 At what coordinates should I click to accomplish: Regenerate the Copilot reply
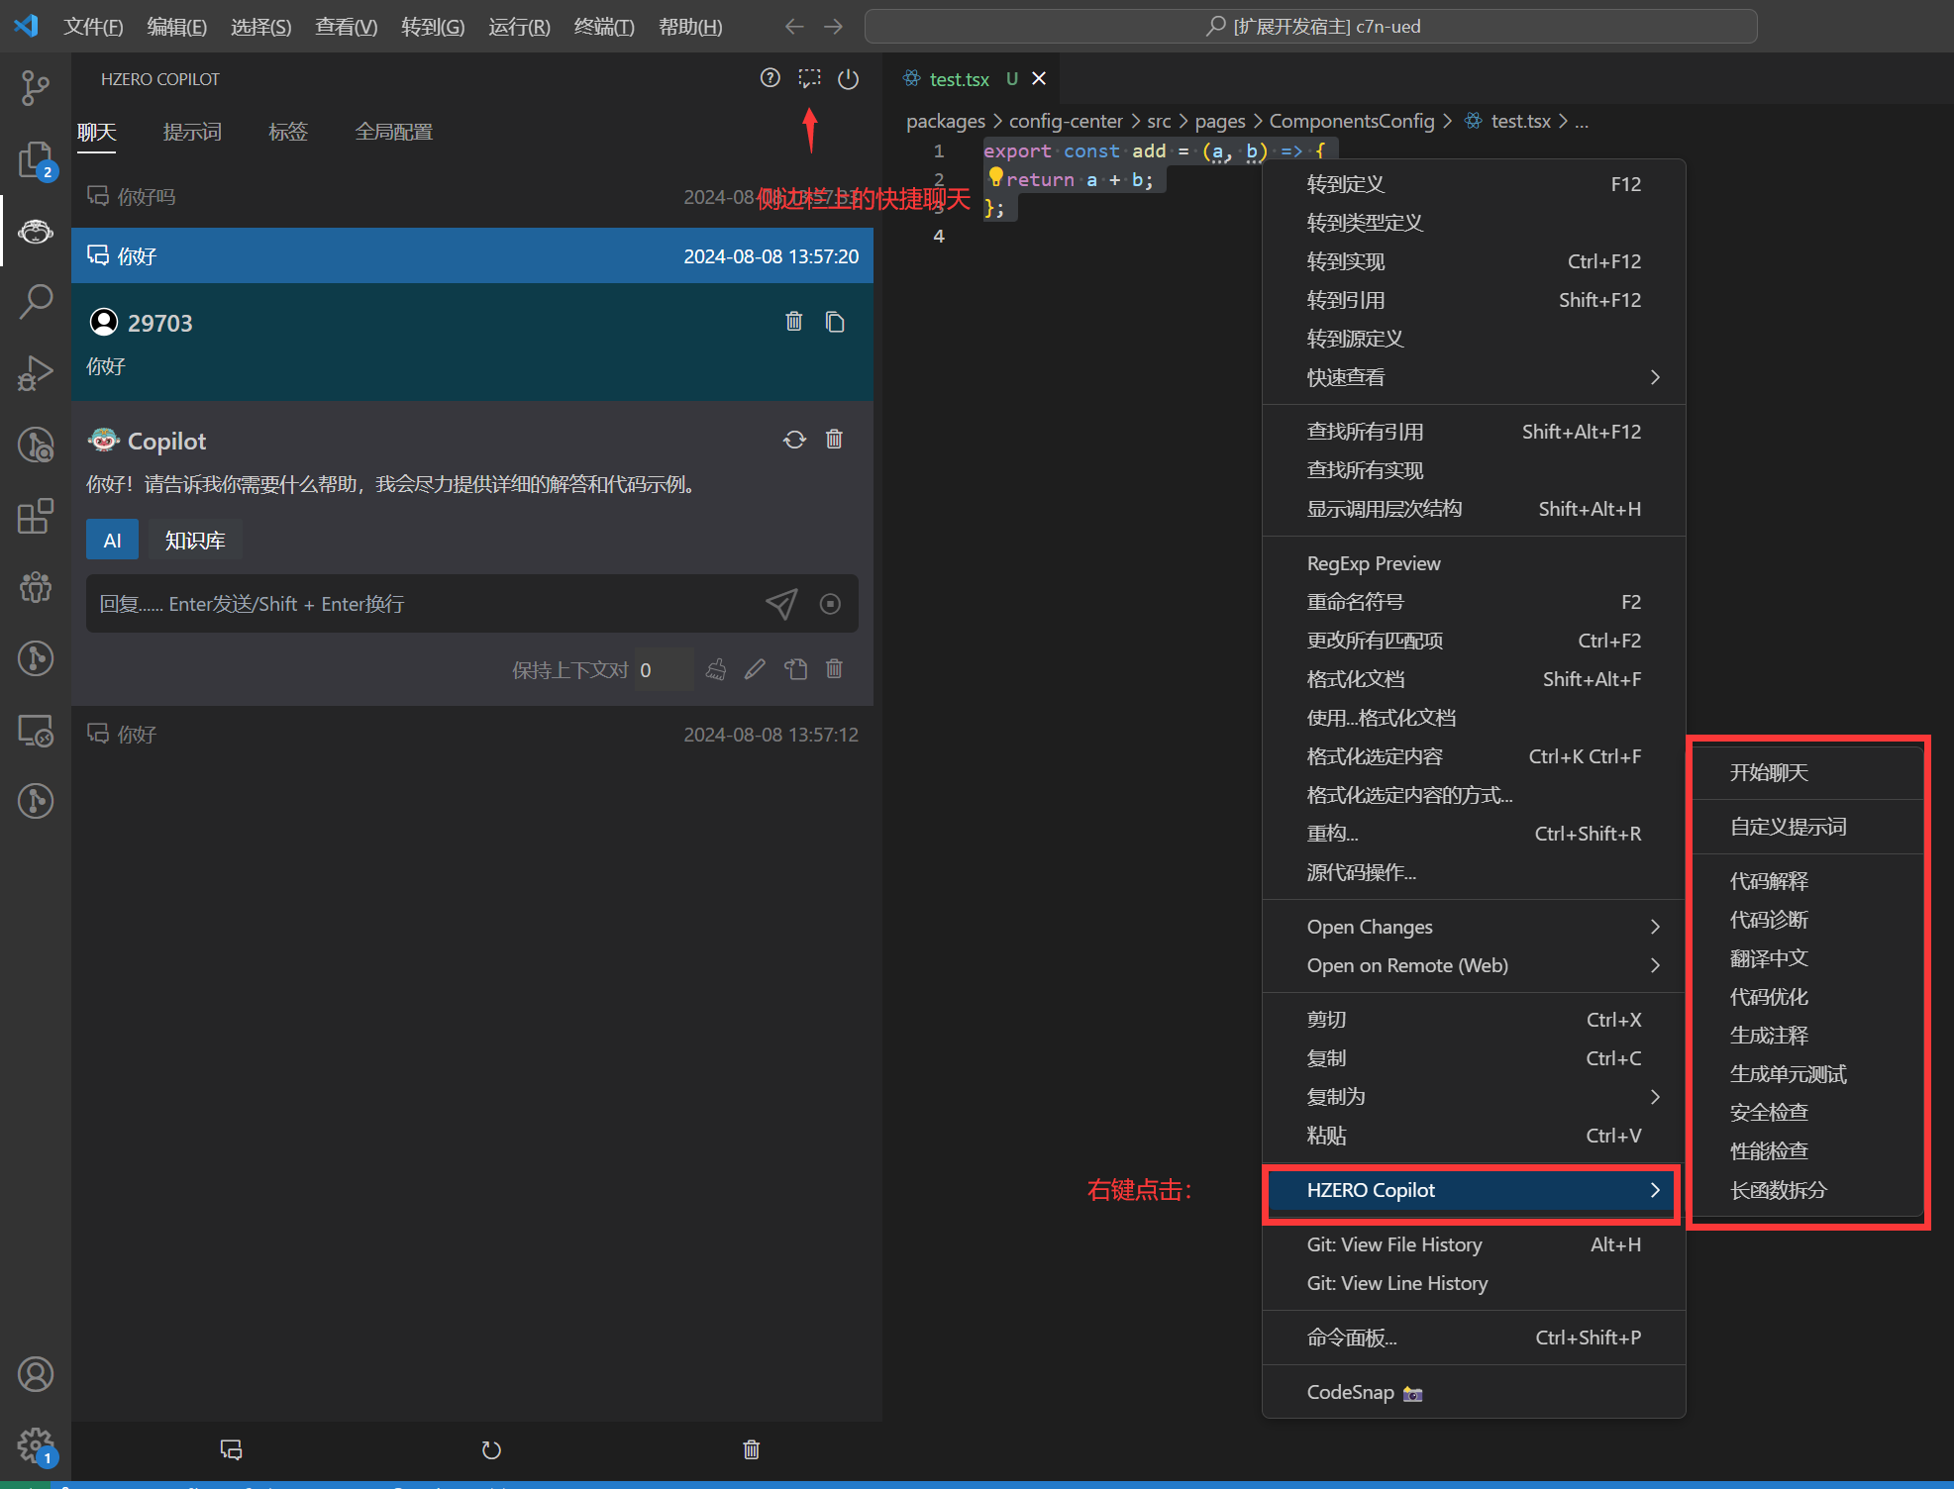(794, 440)
